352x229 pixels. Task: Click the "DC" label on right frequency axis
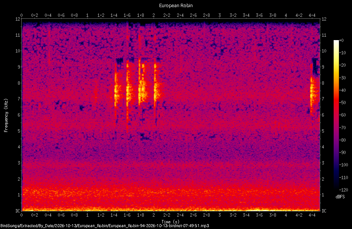point(324,211)
